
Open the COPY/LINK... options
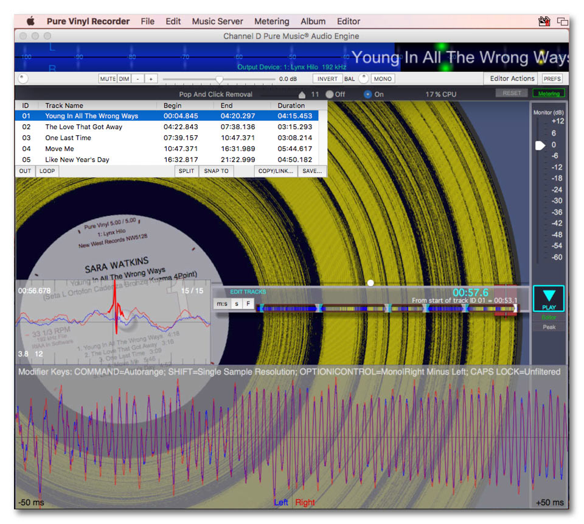(x=276, y=171)
